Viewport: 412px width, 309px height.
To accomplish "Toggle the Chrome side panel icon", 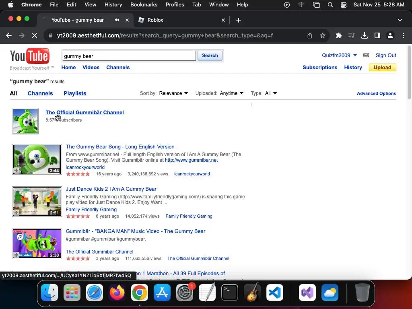I will (377, 35).
